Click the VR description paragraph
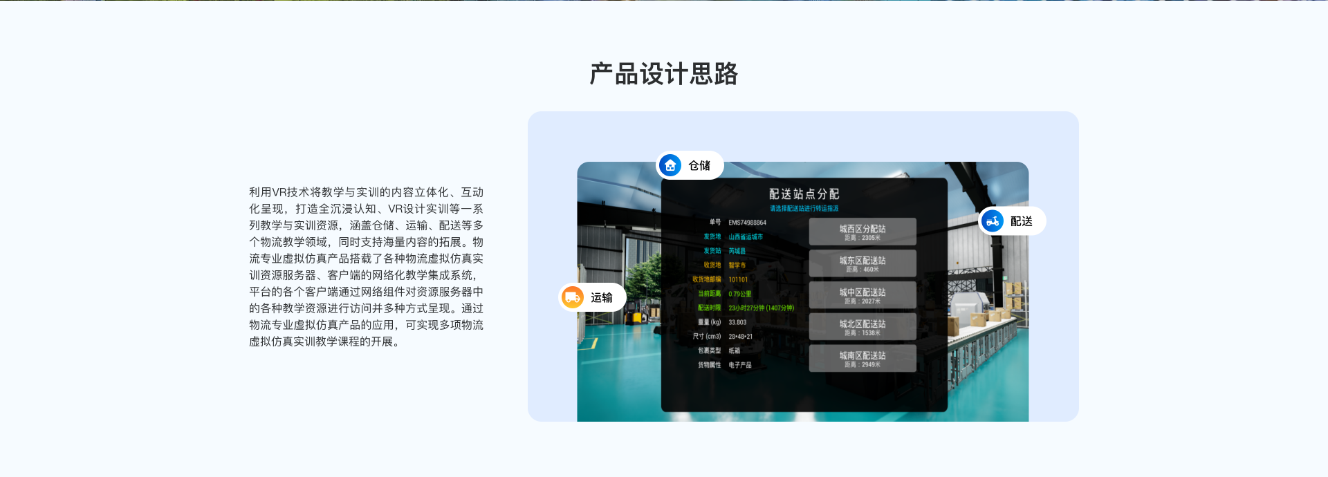This screenshot has height=477, width=1328. tap(367, 267)
